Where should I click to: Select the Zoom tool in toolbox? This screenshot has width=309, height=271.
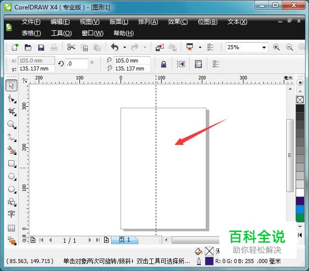(12, 125)
